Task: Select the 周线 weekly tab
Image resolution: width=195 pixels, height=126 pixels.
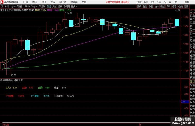Action: tap(54, 6)
